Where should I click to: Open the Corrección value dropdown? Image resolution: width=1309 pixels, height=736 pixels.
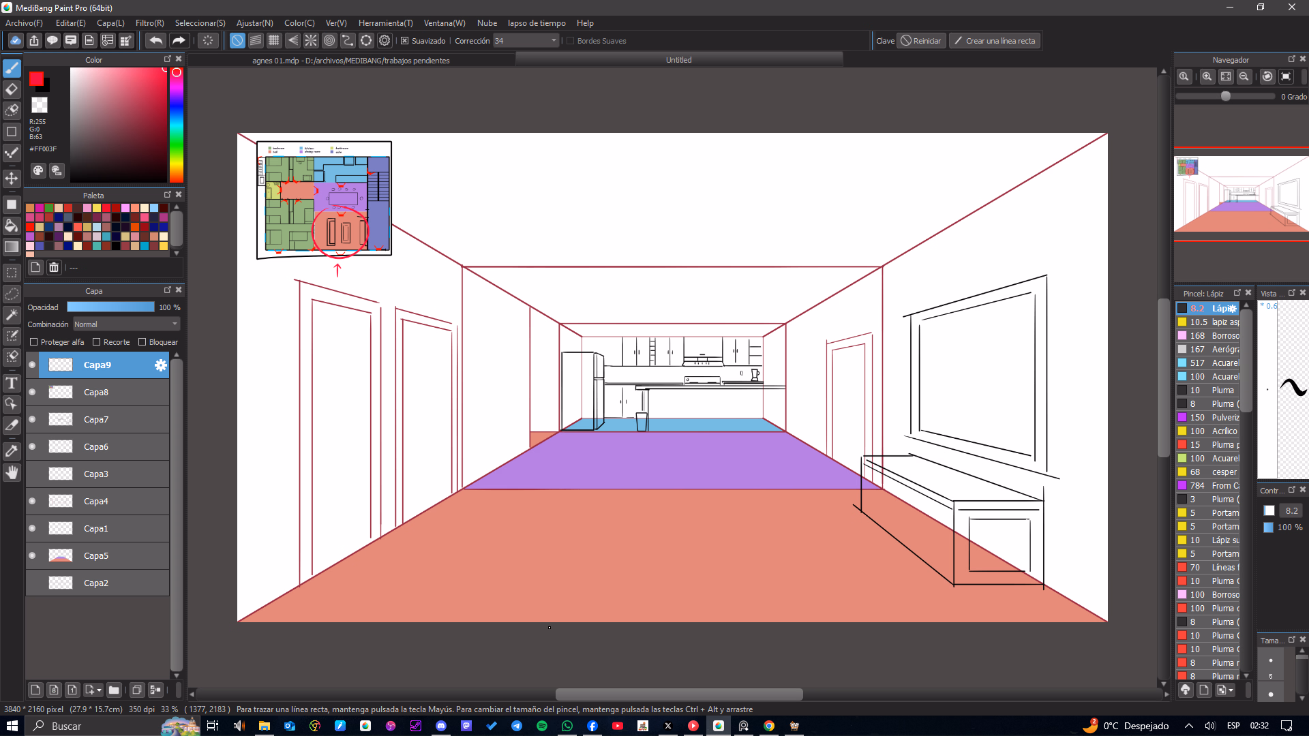[x=554, y=41]
